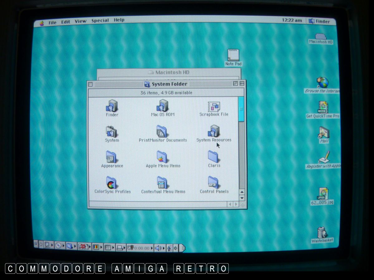Select the Mac OS ROM file icon
Viewport: 374px width, 280px height.
tap(162, 106)
